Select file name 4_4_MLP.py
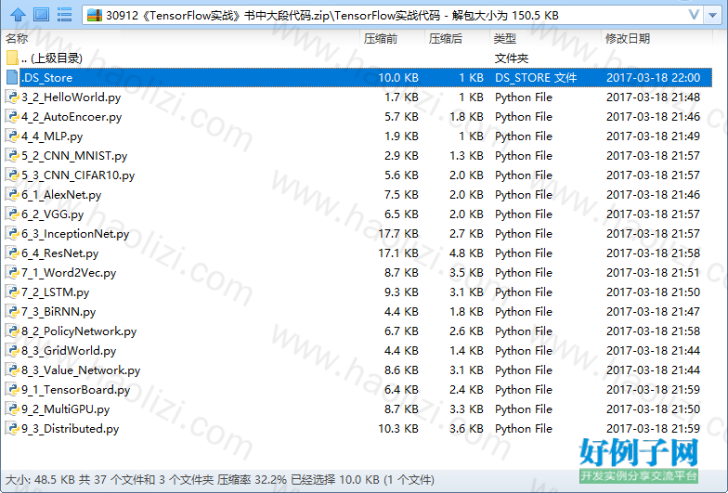728x493 pixels. (x=52, y=136)
